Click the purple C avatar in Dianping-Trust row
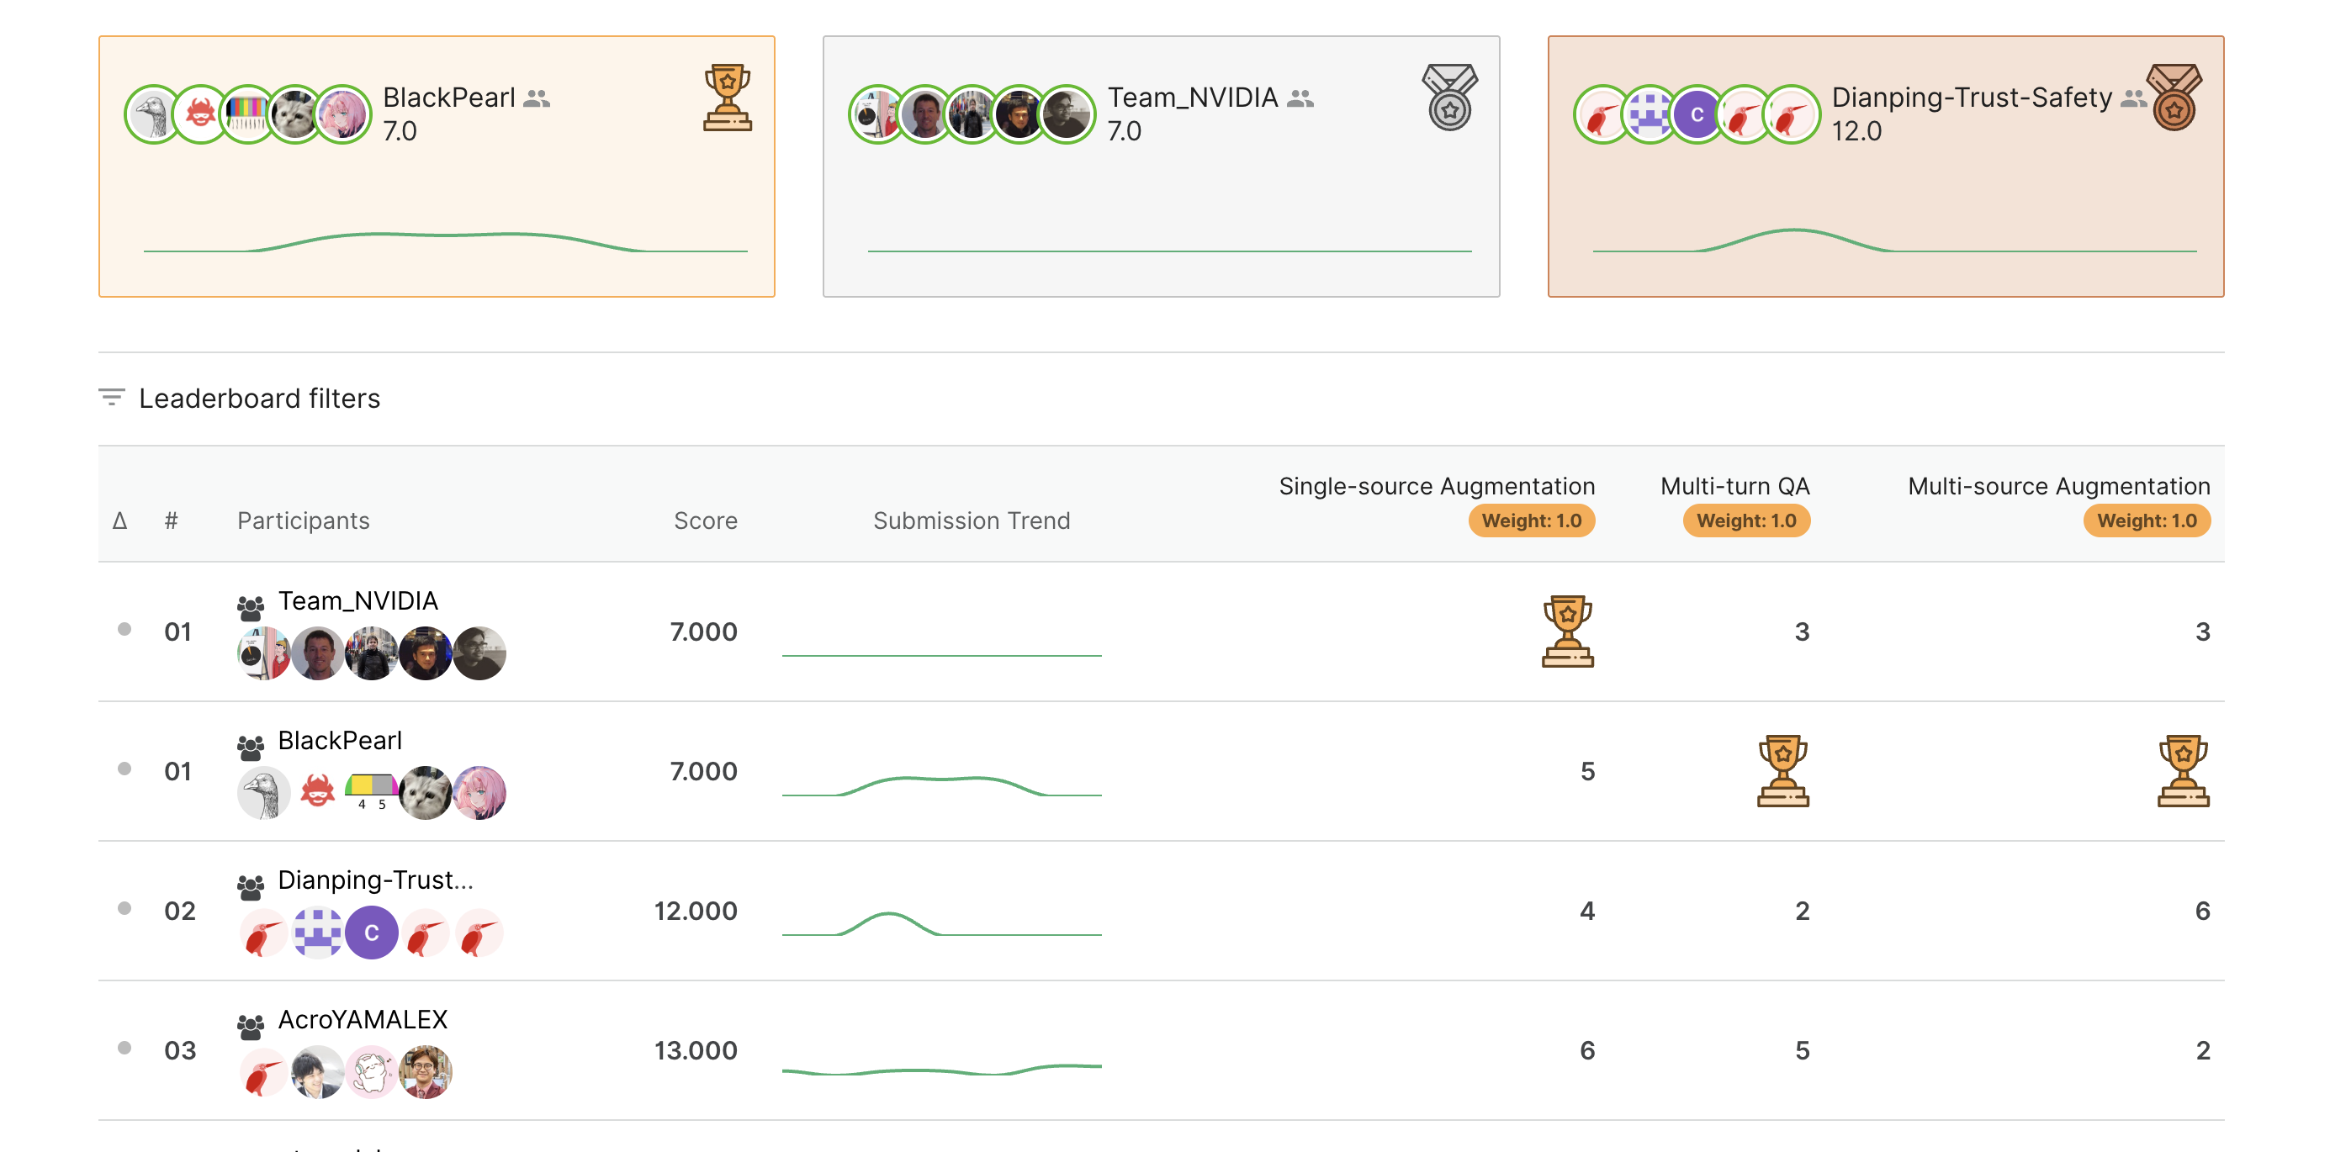 point(371,933)
